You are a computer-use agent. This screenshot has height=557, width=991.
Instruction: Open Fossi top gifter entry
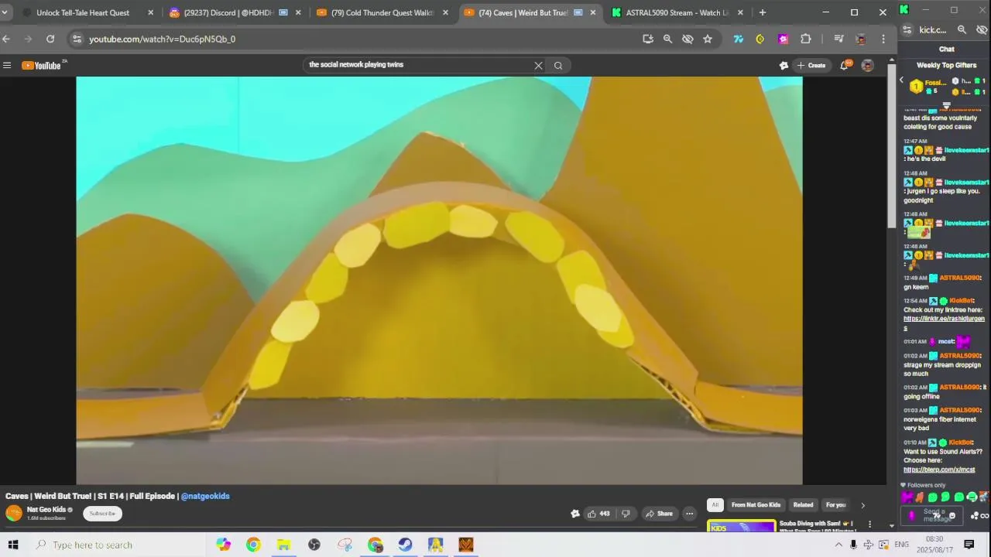928,86
